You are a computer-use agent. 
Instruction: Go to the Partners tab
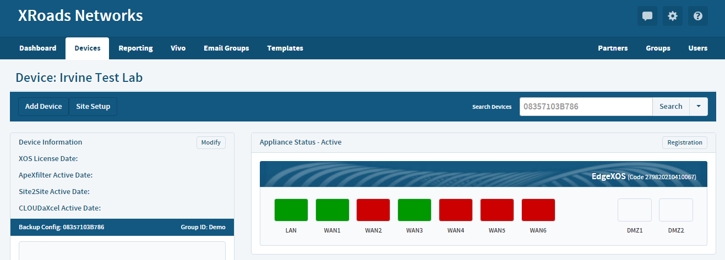[613, 48]
